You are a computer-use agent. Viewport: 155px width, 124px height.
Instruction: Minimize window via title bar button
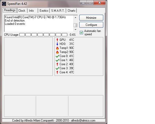click(x=83, y=3)
